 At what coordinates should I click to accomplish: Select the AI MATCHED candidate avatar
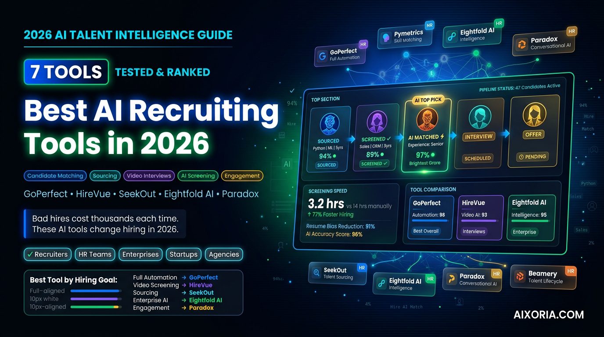(x=427, y=119)
